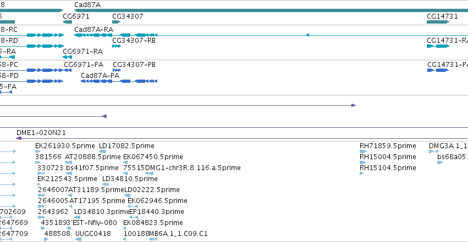The image size is (468, 242).
Task: Click the UUGC0418 label
Action: (93, 234)
